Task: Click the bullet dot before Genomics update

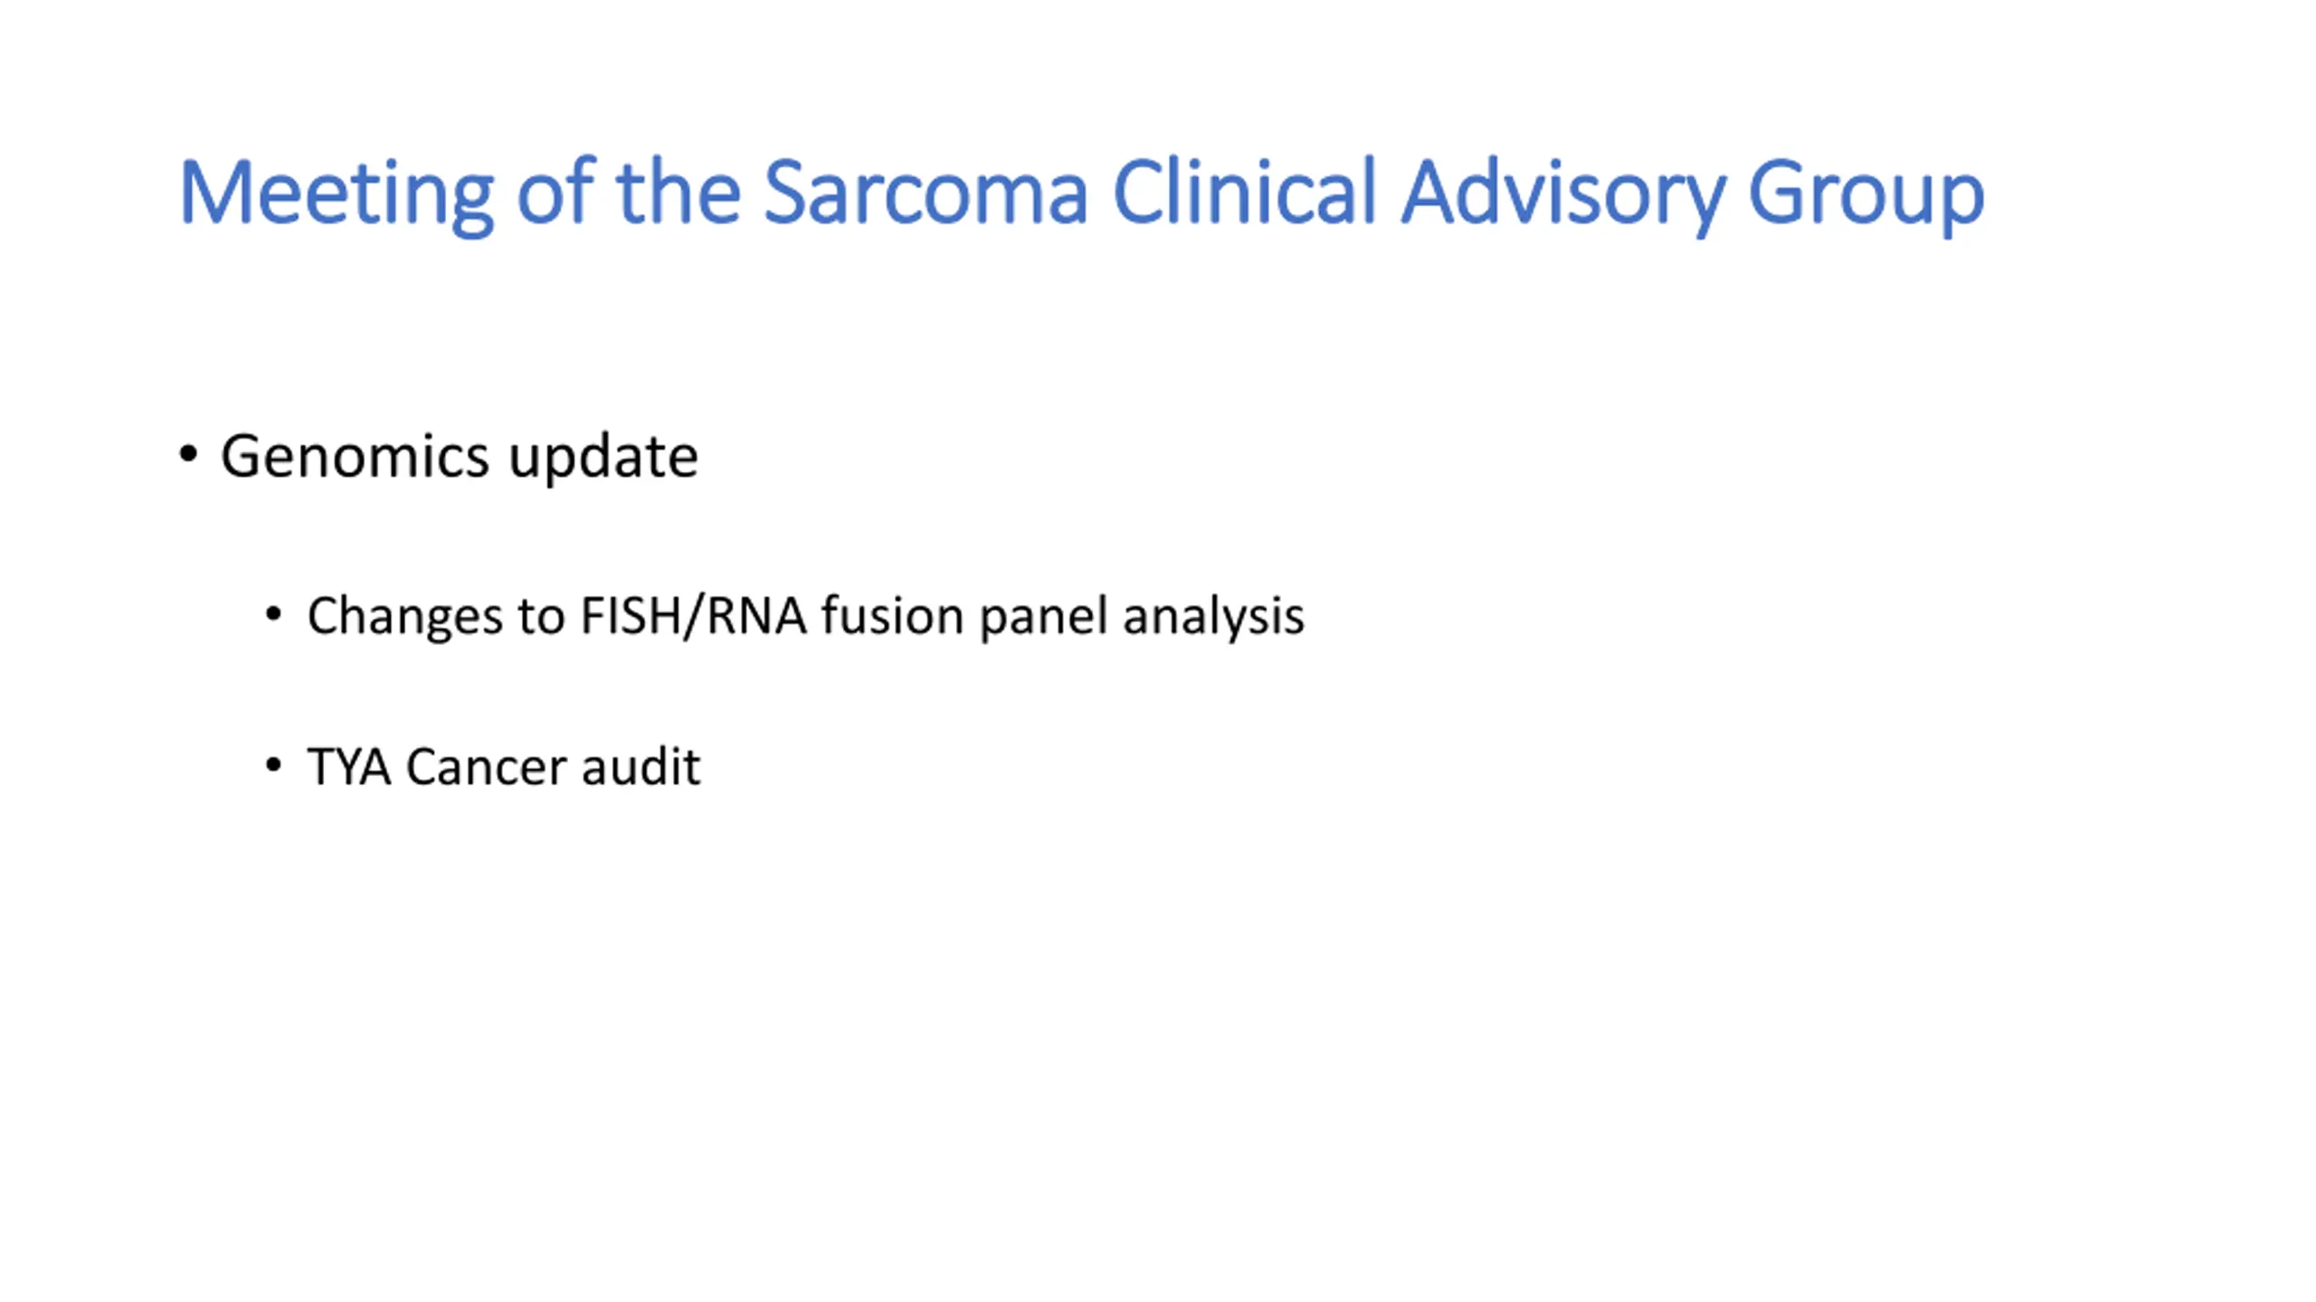Action: click(x=188, y=454)
